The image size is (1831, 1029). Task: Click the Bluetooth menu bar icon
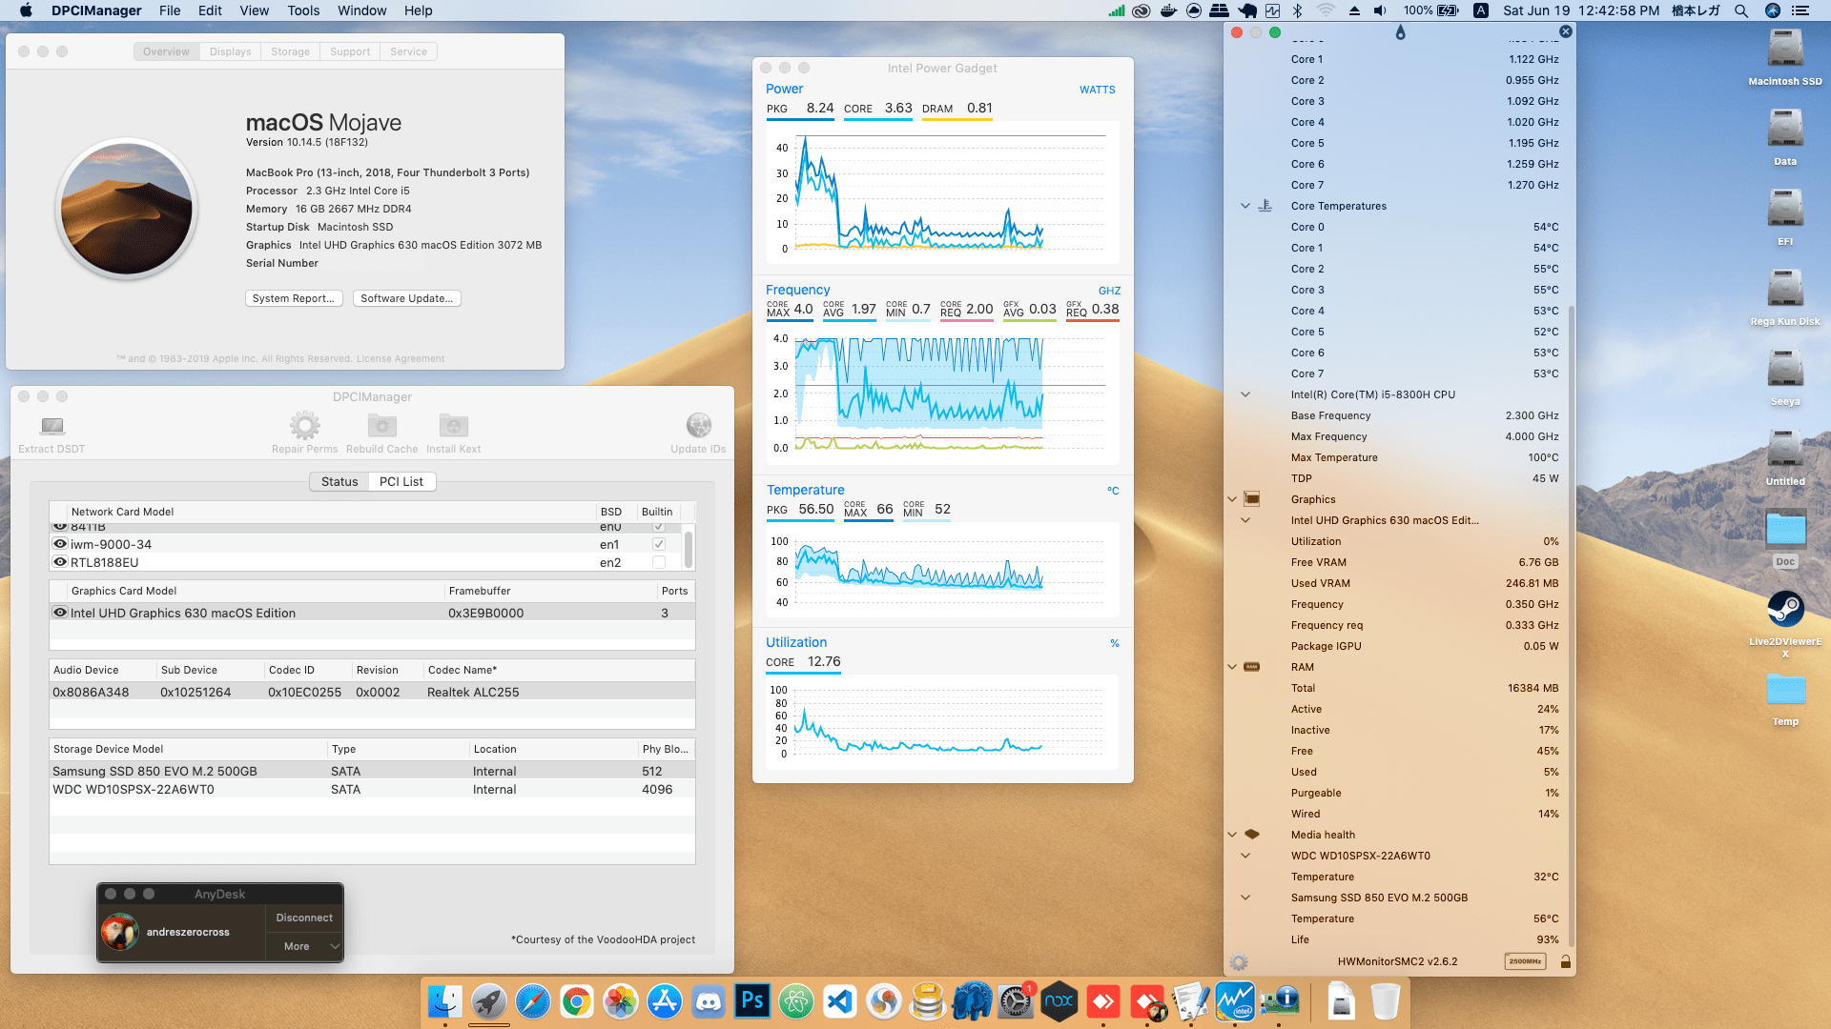pos(1297,10)
